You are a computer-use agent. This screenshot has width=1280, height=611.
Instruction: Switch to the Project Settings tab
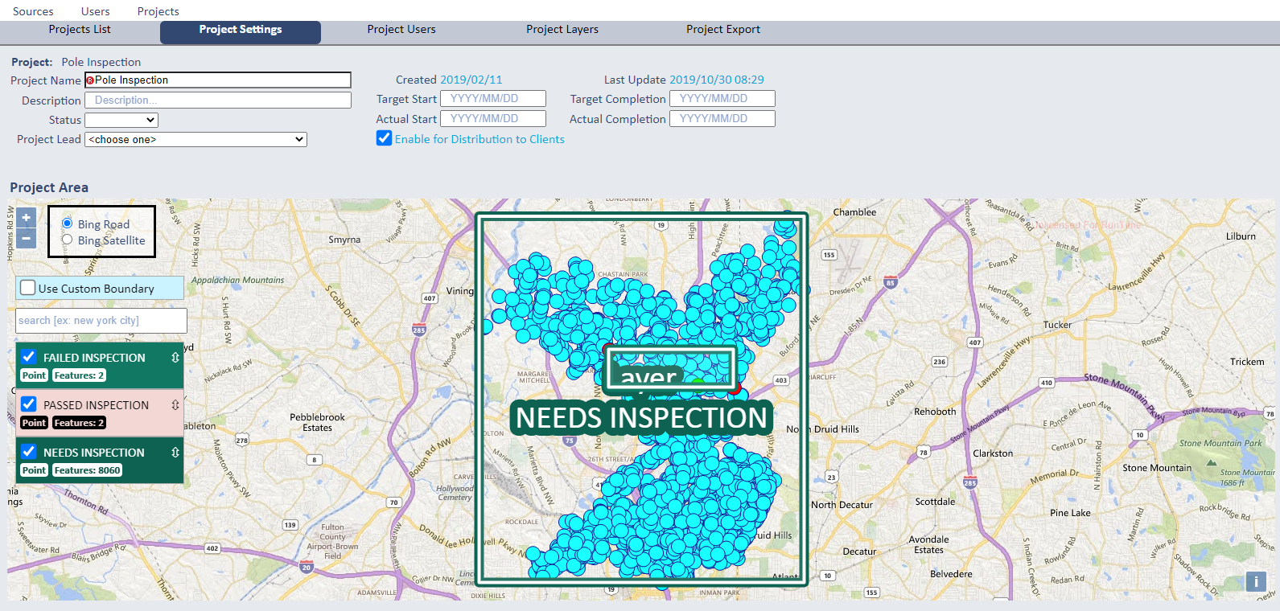[241, 32]
